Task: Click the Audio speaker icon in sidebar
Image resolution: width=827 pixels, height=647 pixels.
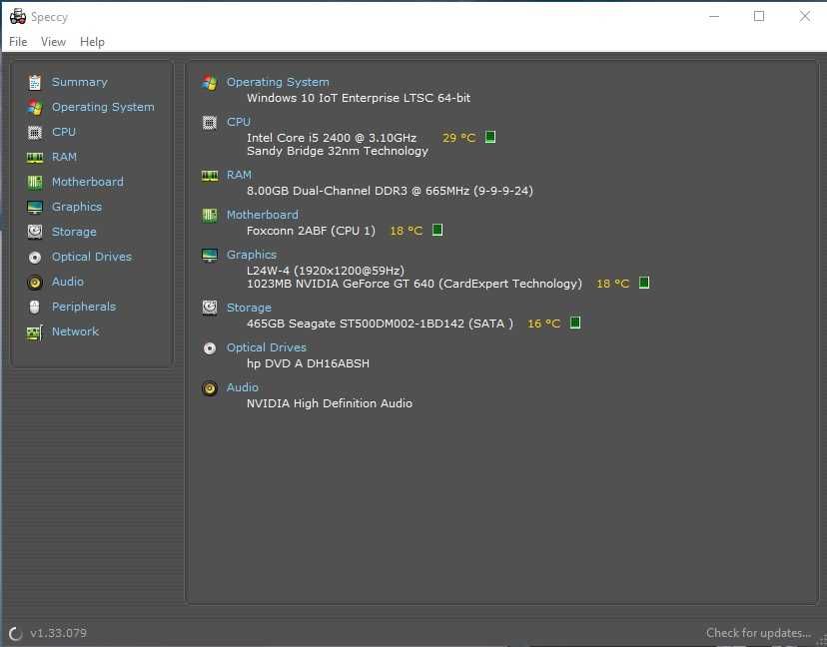Action: (x=35, y=282)
